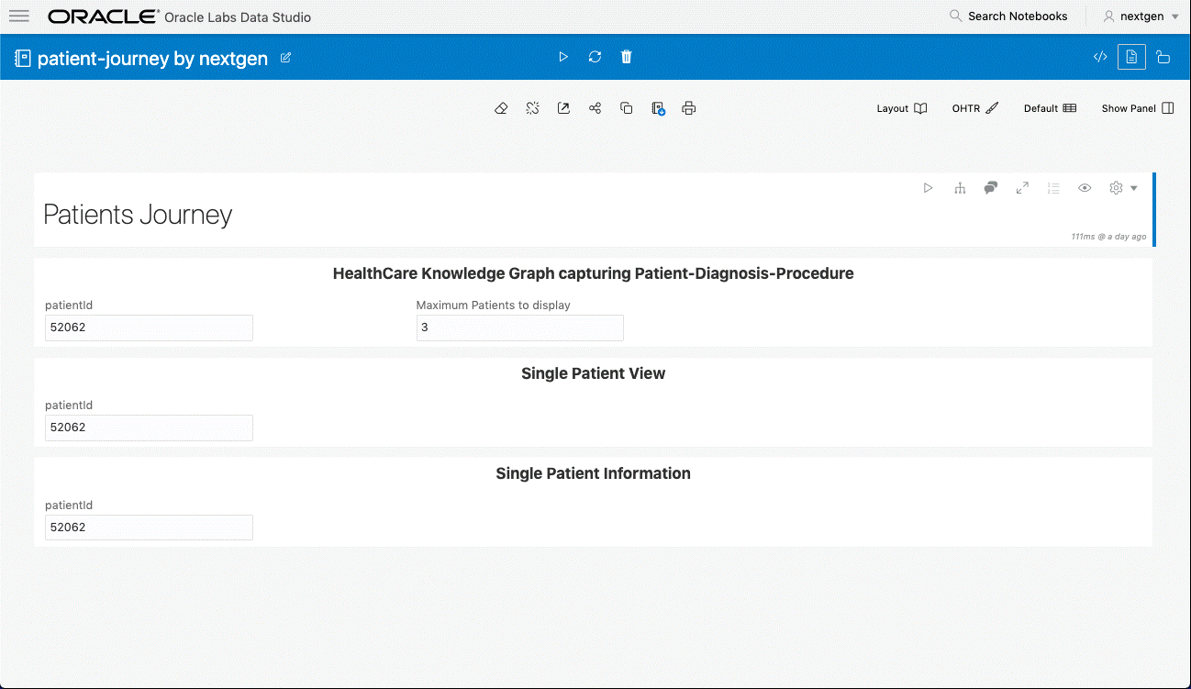
Task: Open the nextgen user menu
Action: coord(1141,17)
